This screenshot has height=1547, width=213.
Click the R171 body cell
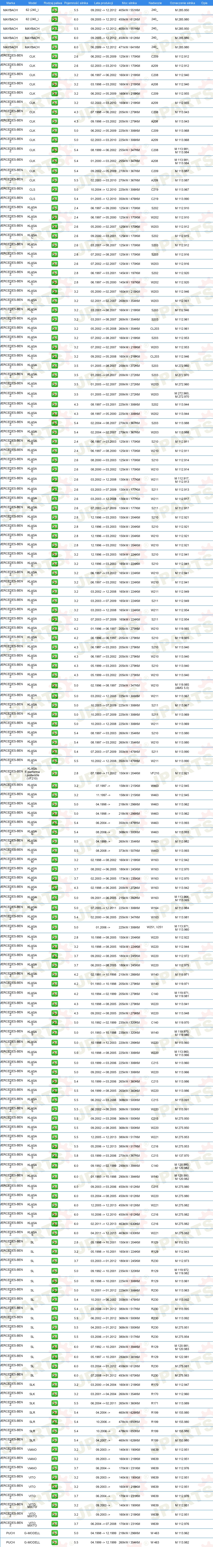[x=155, y=1403]
